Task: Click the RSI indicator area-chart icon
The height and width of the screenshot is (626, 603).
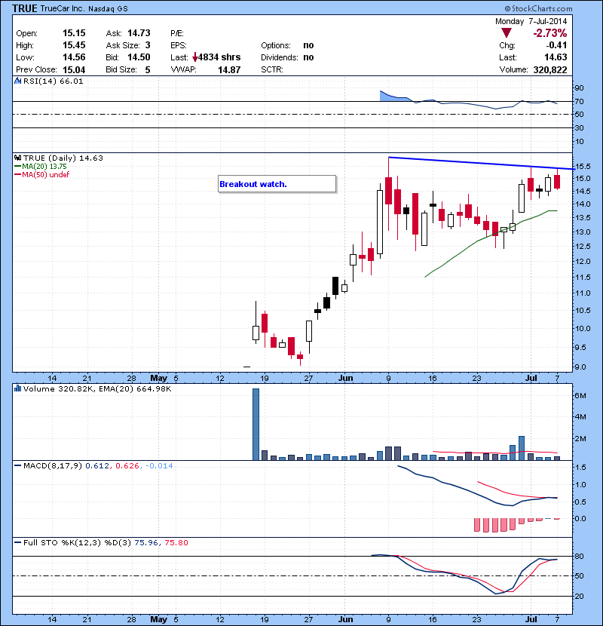Action: coord(17,81)
